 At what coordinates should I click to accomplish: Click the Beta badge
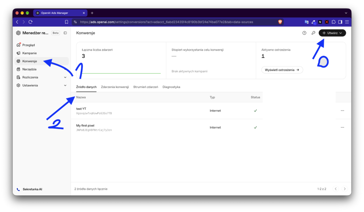[55, 33]
